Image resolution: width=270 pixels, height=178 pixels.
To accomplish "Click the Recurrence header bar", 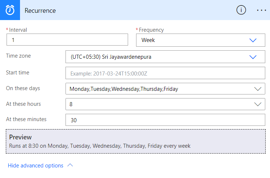I will pos(146,10).
